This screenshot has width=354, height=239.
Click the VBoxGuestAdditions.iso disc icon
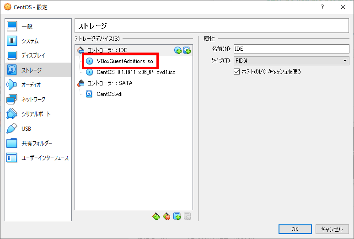[x=90, y=61]
